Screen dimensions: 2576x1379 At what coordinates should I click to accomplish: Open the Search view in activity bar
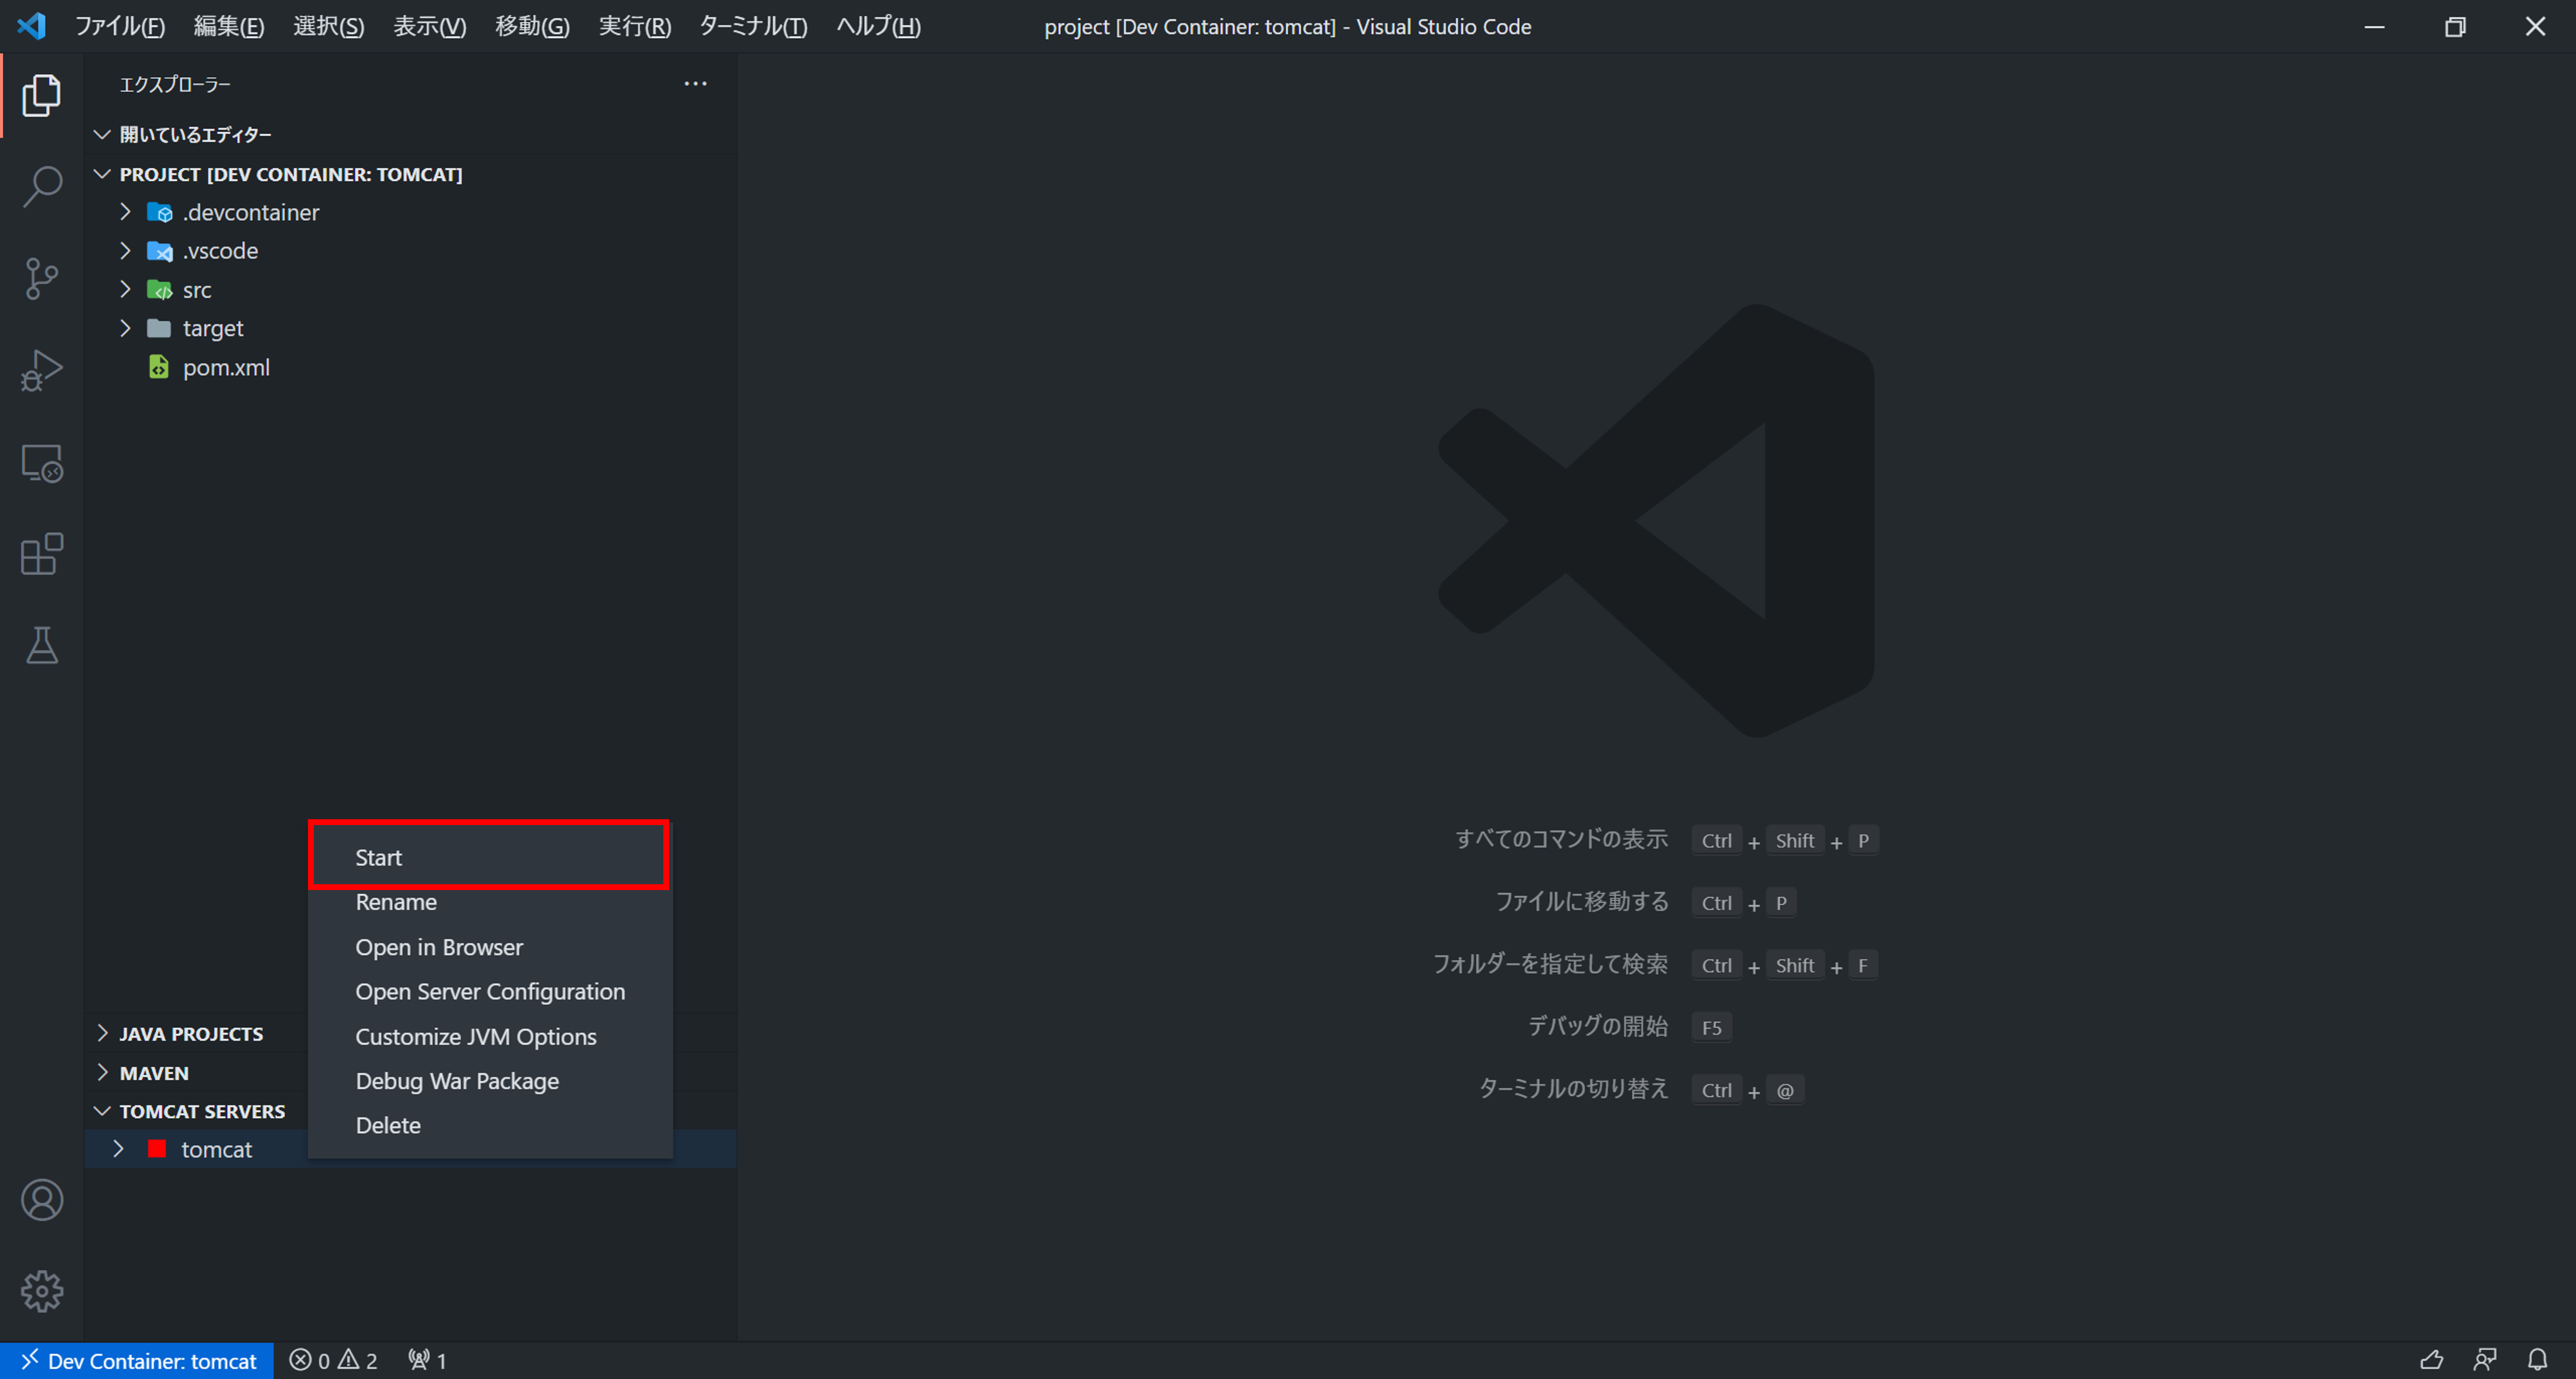[x=42, y=186]
